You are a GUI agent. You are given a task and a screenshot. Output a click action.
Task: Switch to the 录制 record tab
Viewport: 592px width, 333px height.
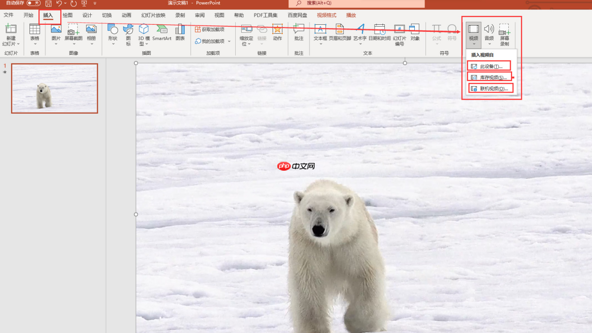[180, 15]
